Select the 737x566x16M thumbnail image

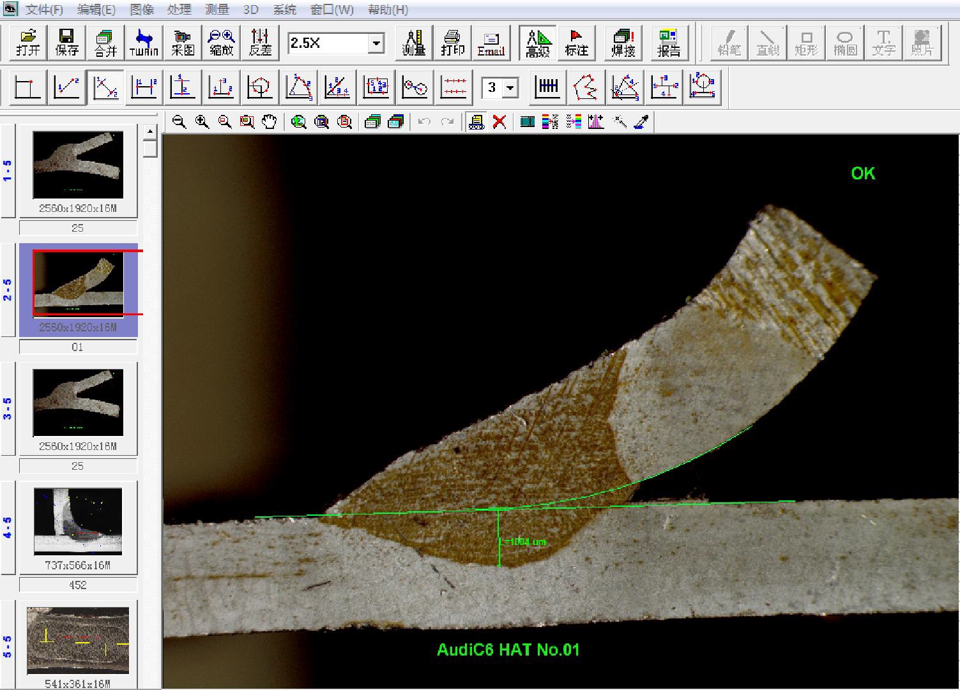(78, 521)
